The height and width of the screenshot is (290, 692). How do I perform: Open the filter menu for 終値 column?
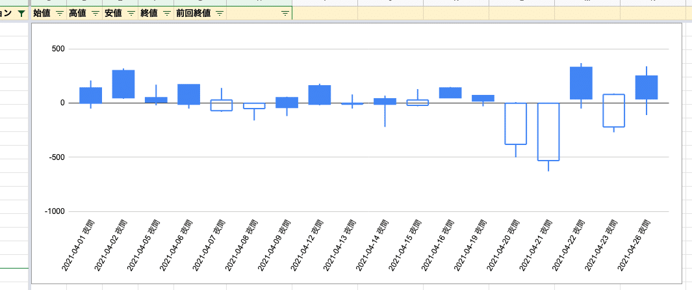click(x=167, y=14)
